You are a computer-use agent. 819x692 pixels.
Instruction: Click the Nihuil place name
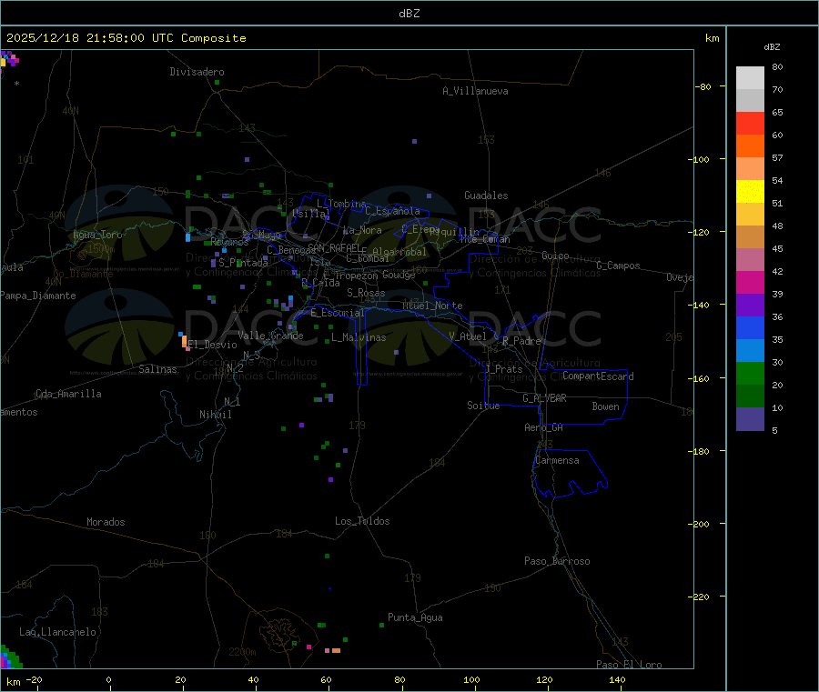click(x=215, y=415)
